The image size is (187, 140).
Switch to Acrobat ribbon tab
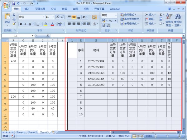[115, 9]
